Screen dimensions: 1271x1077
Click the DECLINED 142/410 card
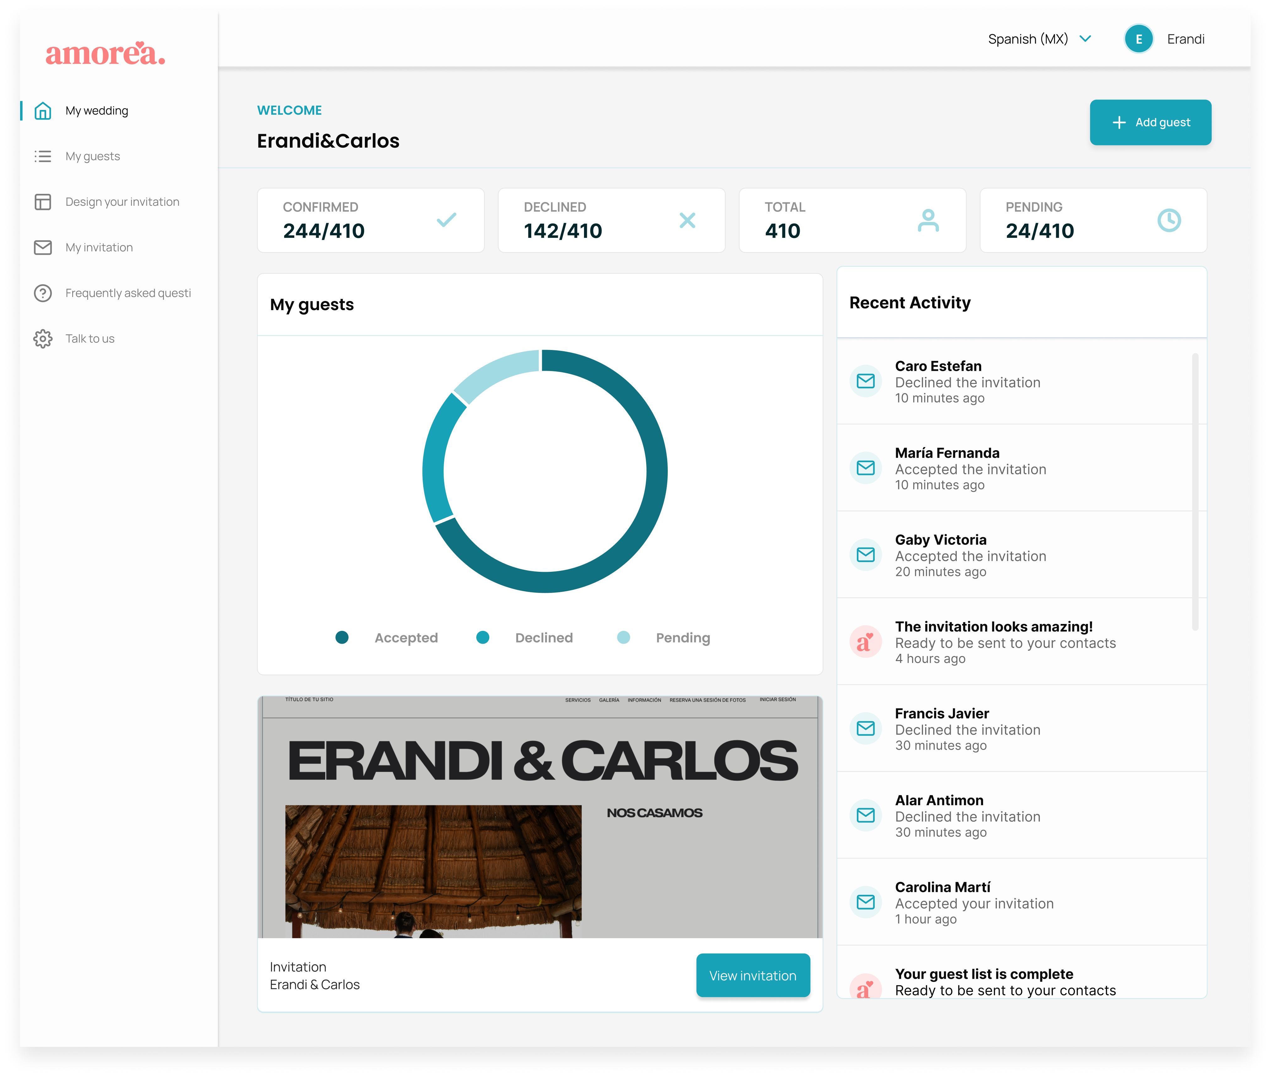611,221
